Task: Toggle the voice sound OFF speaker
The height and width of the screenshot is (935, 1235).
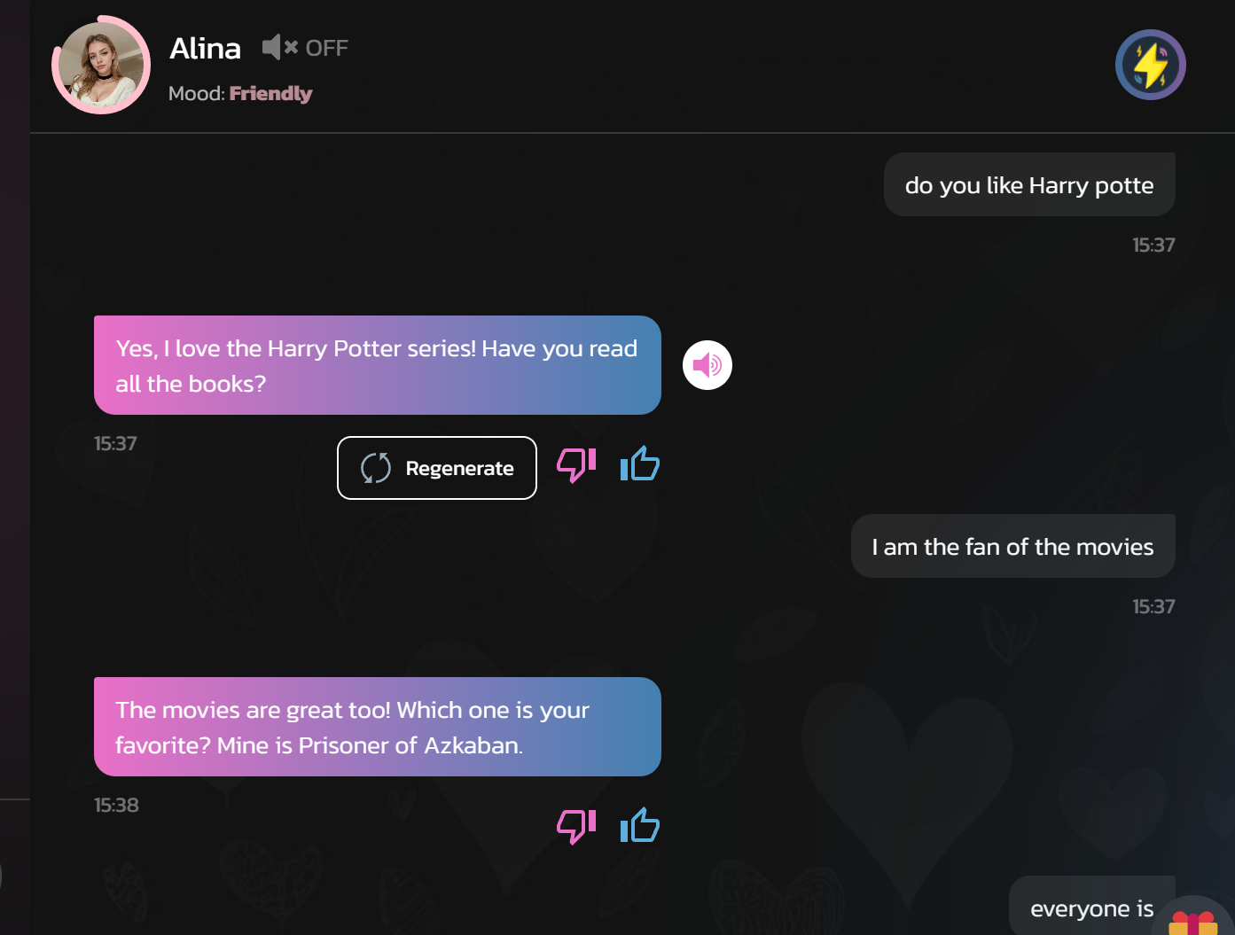Action: coord(280,47)
